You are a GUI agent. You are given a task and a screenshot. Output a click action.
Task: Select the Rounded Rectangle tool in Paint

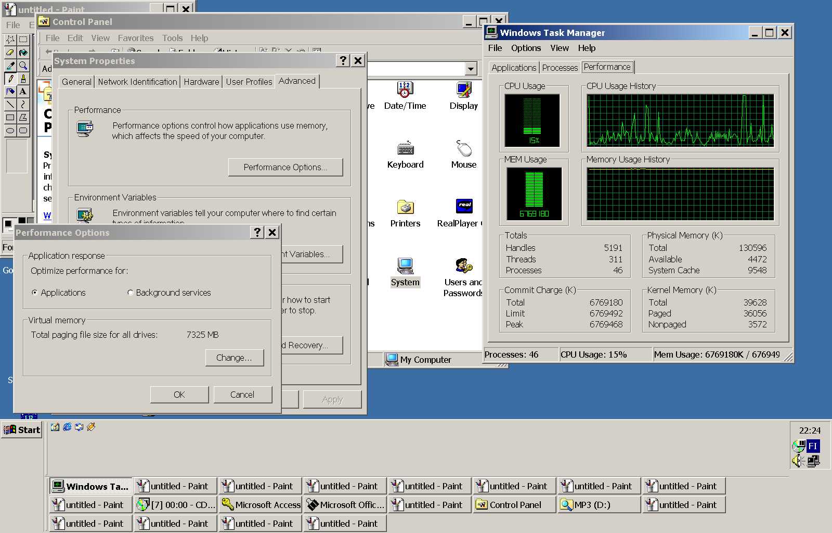click(23, 131)
